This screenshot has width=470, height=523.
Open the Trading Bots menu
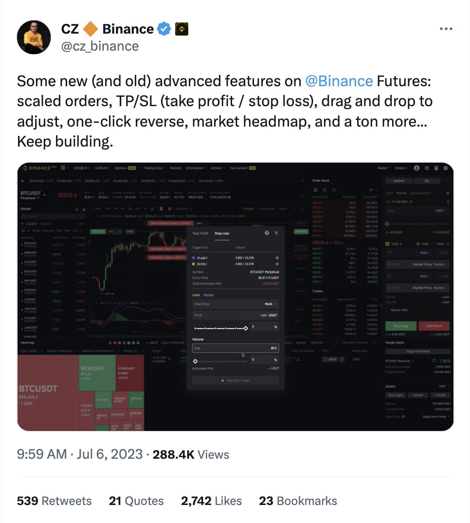[x=153, y=167]
